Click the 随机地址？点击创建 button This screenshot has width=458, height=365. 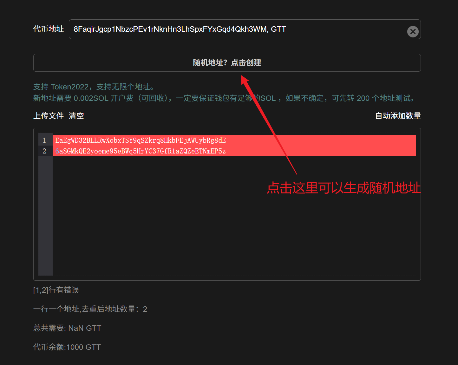tap(227, 63)
